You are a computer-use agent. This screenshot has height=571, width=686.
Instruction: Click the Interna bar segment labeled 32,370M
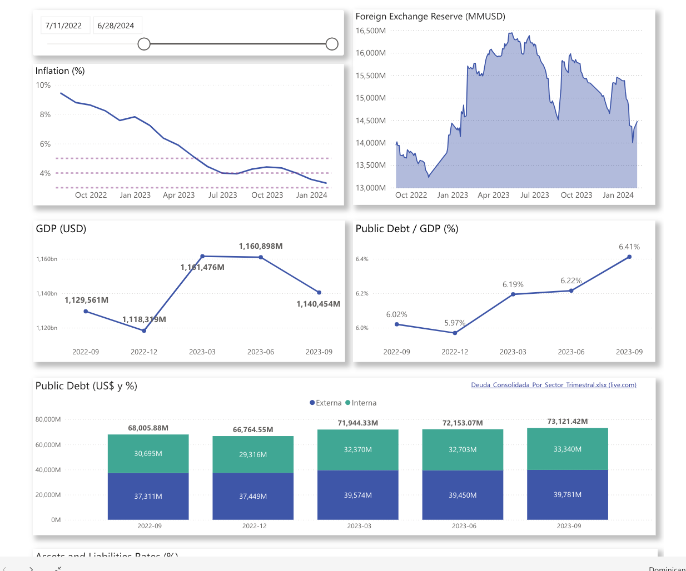[358, 450]
